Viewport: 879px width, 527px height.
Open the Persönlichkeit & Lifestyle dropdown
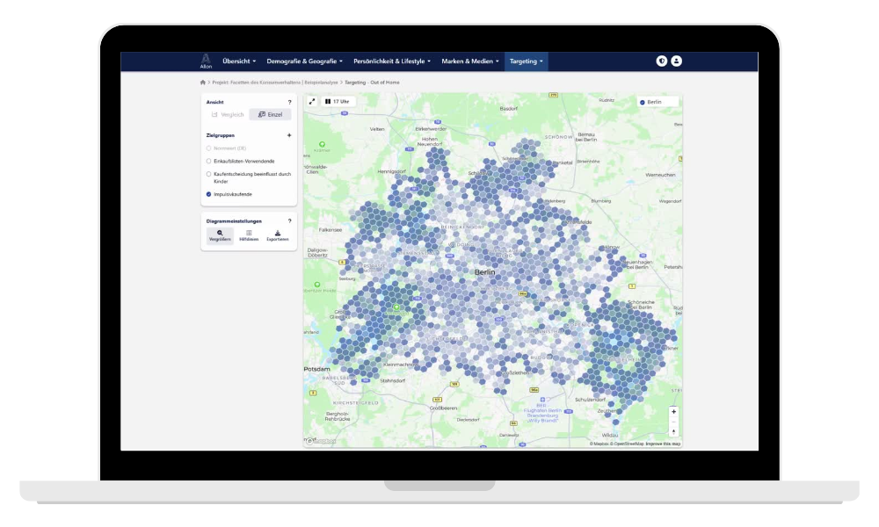[392, 61]
